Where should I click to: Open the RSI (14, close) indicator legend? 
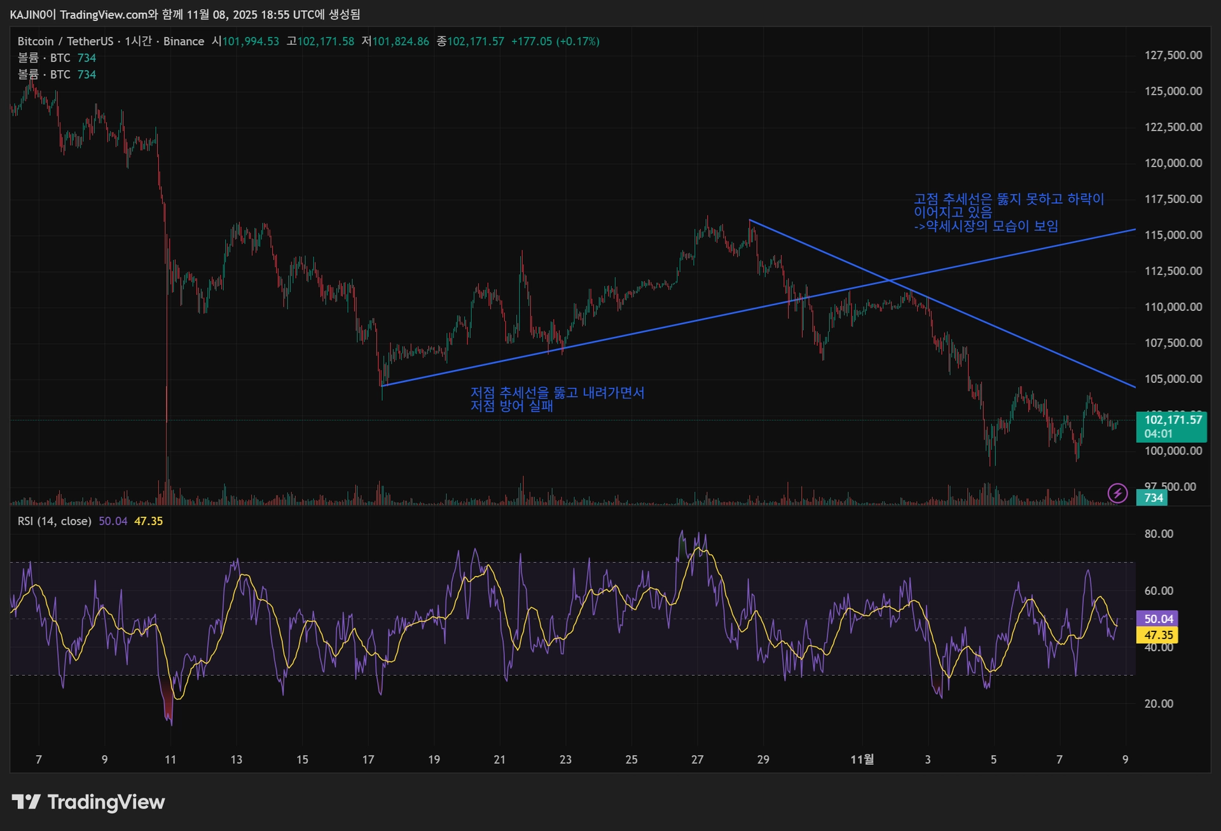pyautogui.click(x=55, y=521)
